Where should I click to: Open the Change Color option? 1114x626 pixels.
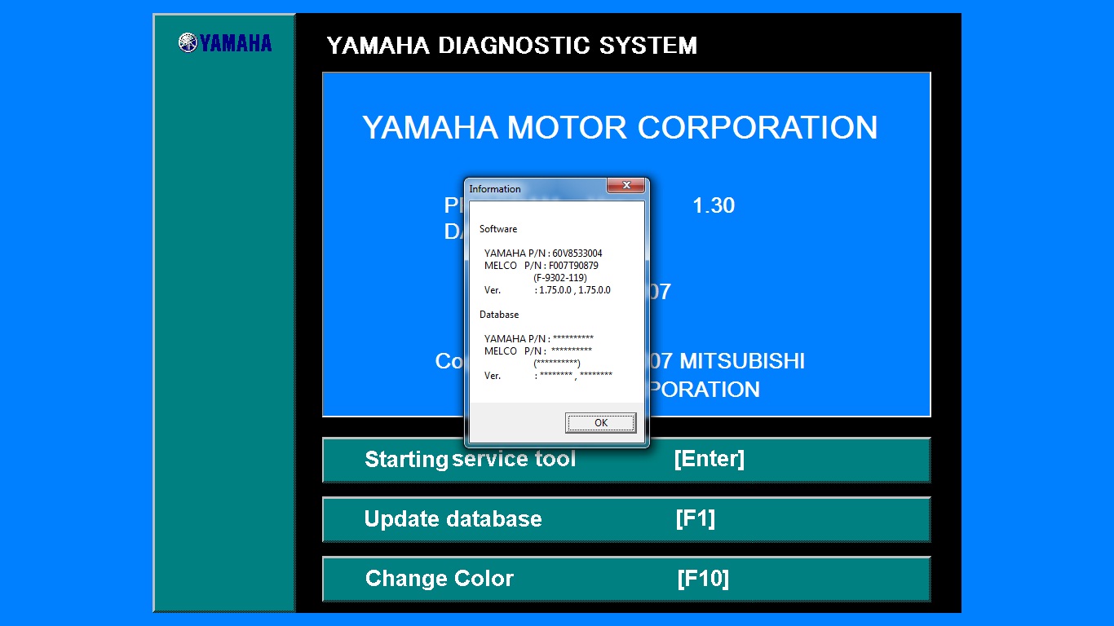439,579
